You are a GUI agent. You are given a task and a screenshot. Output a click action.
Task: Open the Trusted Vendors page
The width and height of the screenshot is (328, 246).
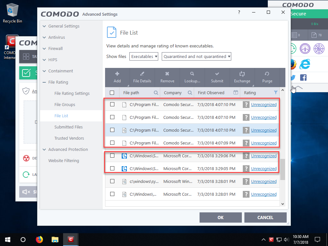coord(69,138)
